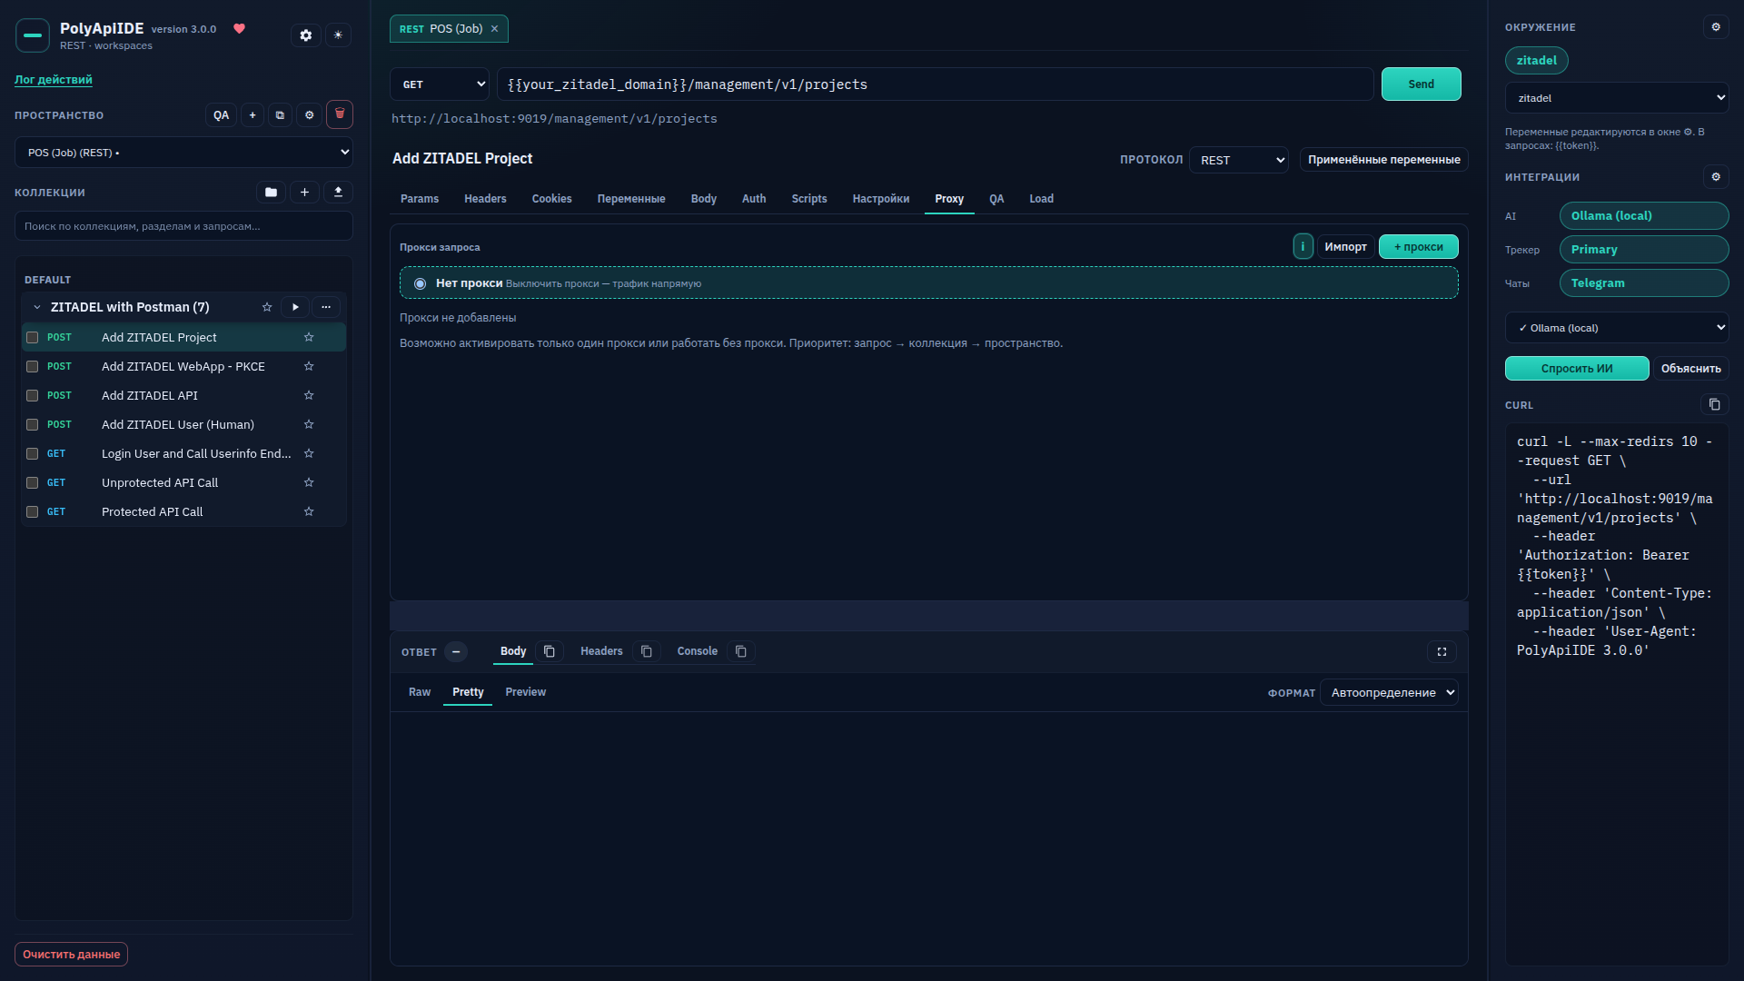1744x981 pixels.
Task: Check the Add ZITADEL User (Human) checkbox
Action: [x=33, y=424]
